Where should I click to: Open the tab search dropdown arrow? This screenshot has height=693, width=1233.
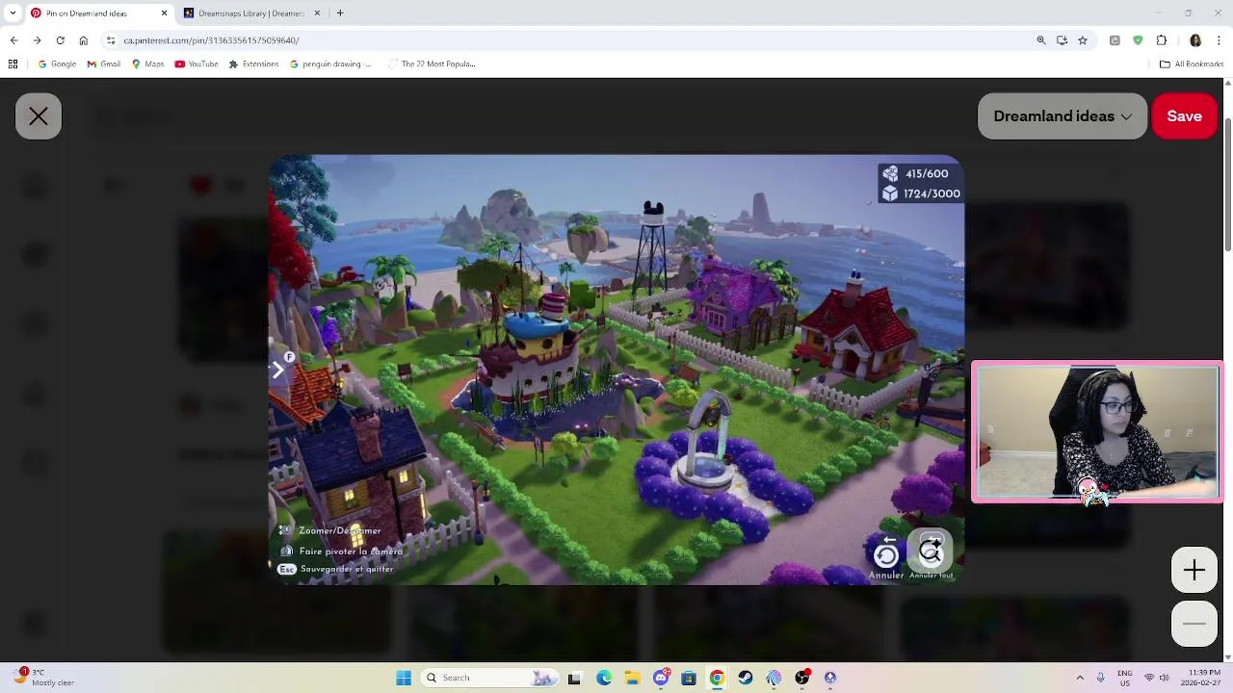click(13, 13)
